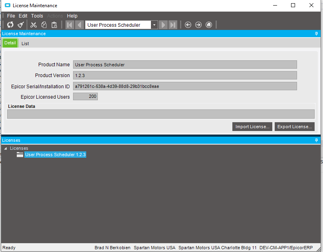The height and width of the screenshot is (252, 323).
Task: Click the Epicor Serial/Installation ID field
Action: pos(185,86)
